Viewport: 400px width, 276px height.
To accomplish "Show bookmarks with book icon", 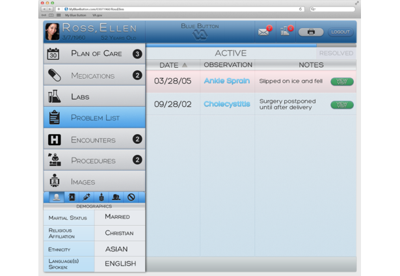I will 51,16.
